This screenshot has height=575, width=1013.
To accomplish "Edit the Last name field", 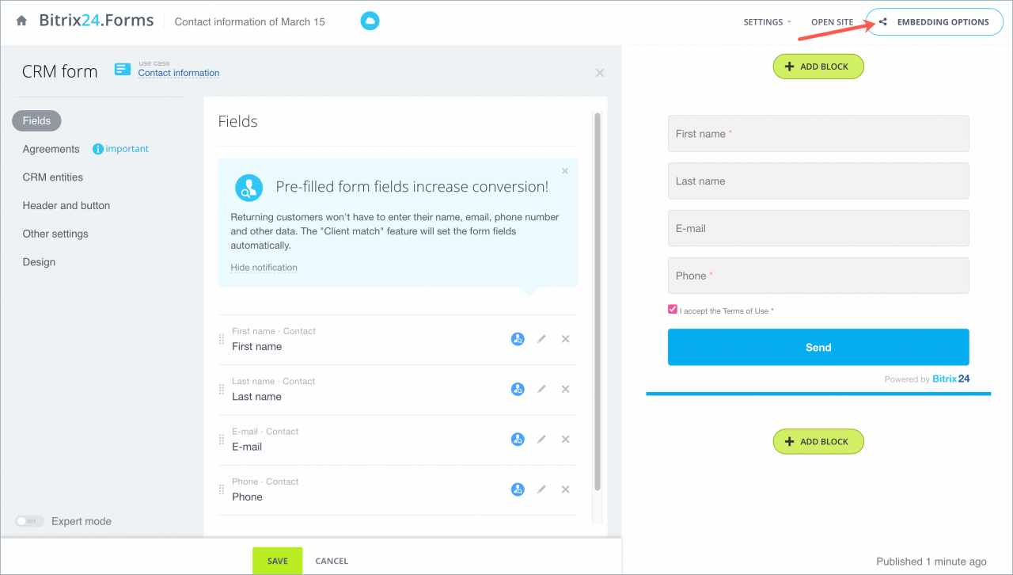I will (541, 389).
